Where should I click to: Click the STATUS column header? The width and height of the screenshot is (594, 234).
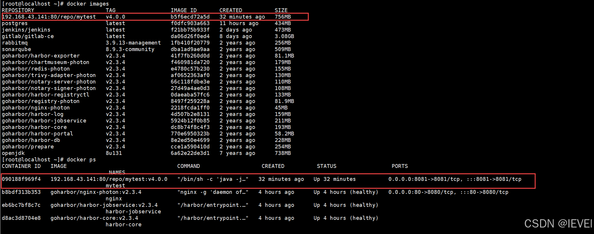(x=327, y=166)
